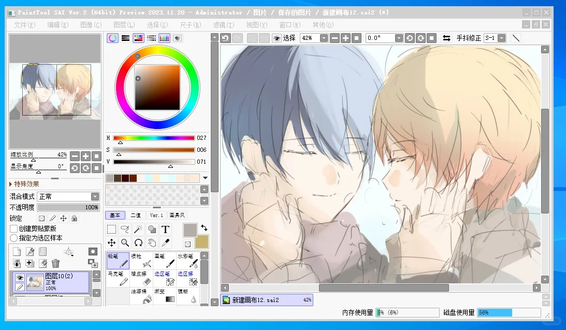Choose the 画笔 brush tool
The width and height of the screenshot is (566, 330).
(165, 261)
